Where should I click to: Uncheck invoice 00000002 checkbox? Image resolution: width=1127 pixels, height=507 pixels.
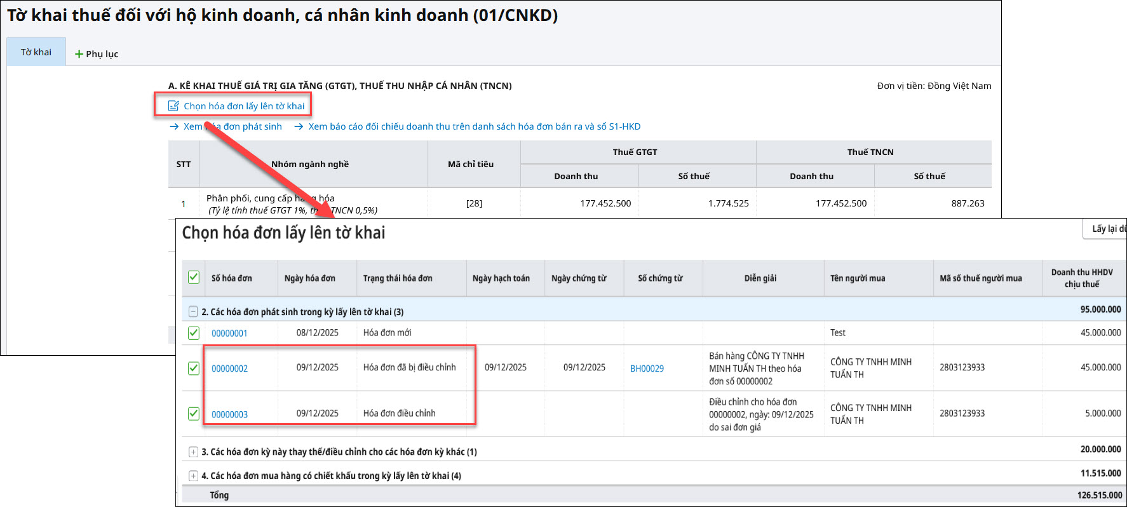point(194,368)
